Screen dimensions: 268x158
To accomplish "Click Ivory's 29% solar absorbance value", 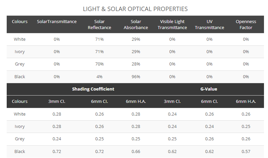I will coord(136,52).
